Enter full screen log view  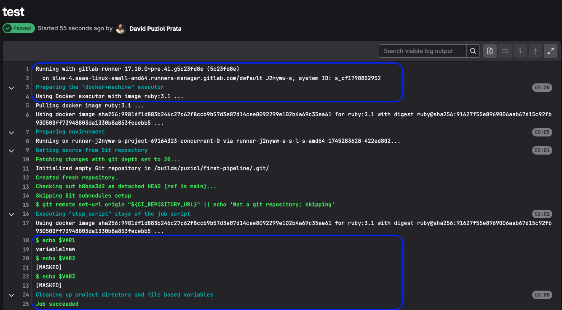551,51
